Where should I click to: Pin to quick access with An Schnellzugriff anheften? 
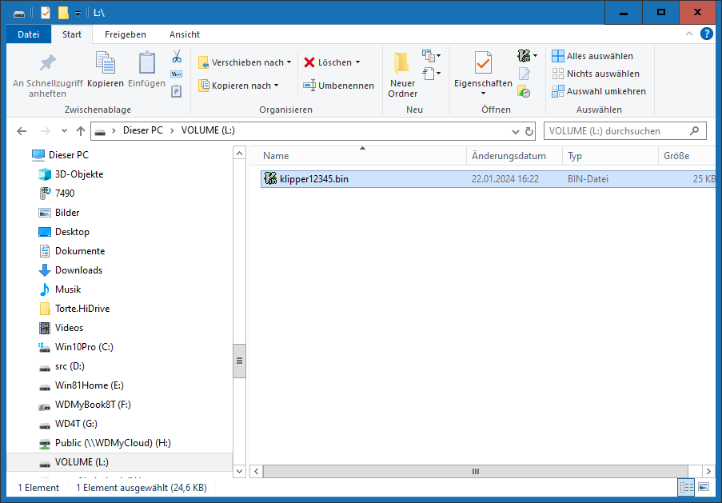pyautogui.click(x=47, y=63)
